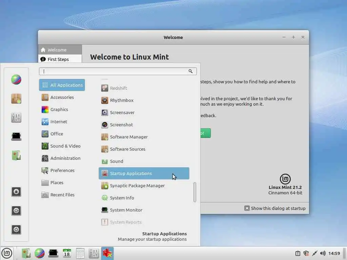Select All Applications category
The image size is (347, 260).
pos(62,85)
